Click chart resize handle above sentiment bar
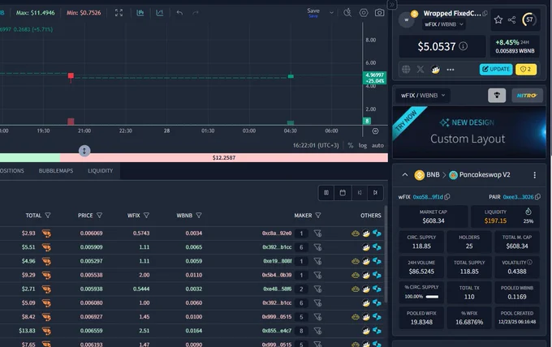The image size is (552, 347). 84,151
